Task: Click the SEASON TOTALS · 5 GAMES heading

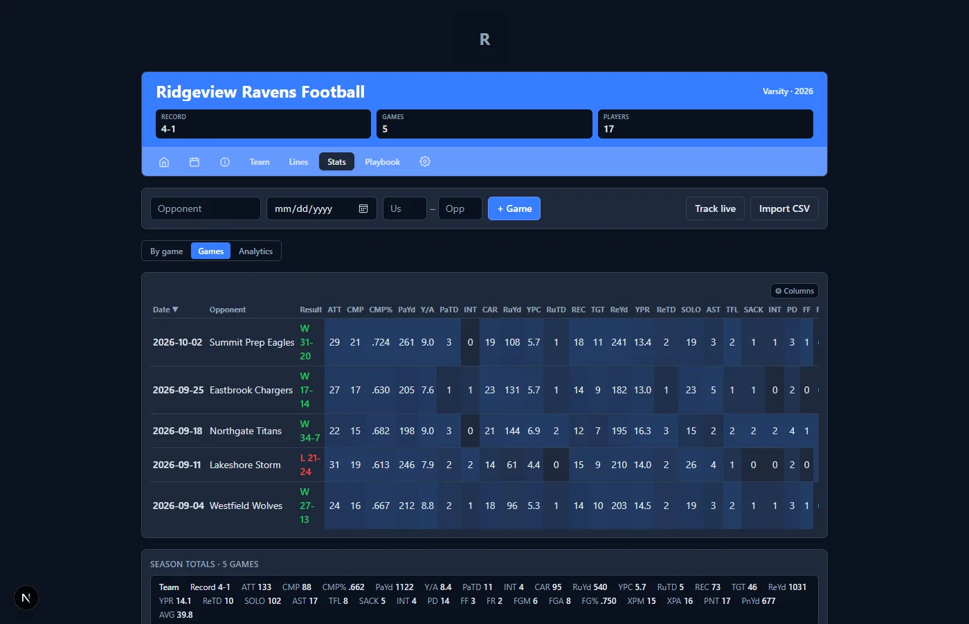Action: click(x=204, y=564)
